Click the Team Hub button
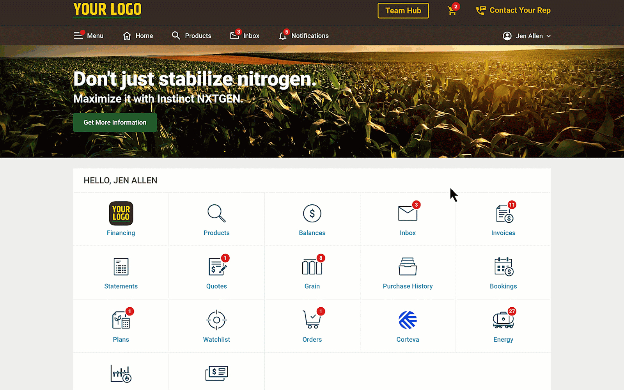624x390 pixels. 403,11
